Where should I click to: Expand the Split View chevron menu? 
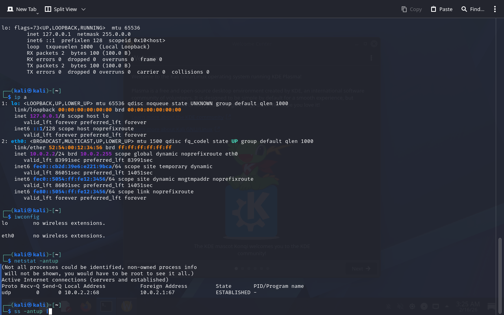pos(83,9)
